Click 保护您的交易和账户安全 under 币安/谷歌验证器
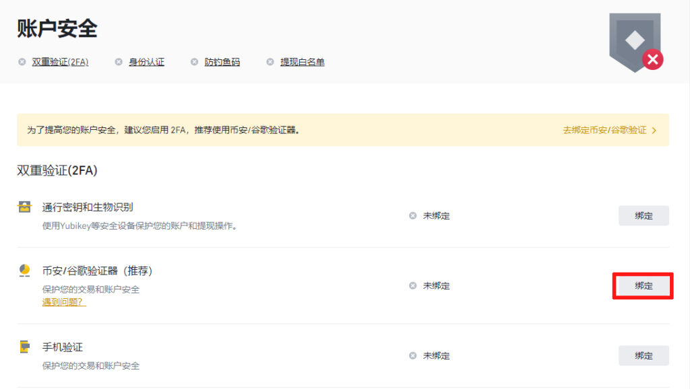690x389 pixels. 91,289
